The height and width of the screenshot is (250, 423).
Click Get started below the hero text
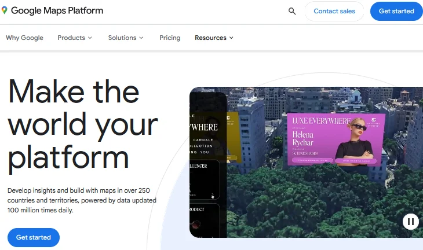pyautogui.click(x=34, y=237)
